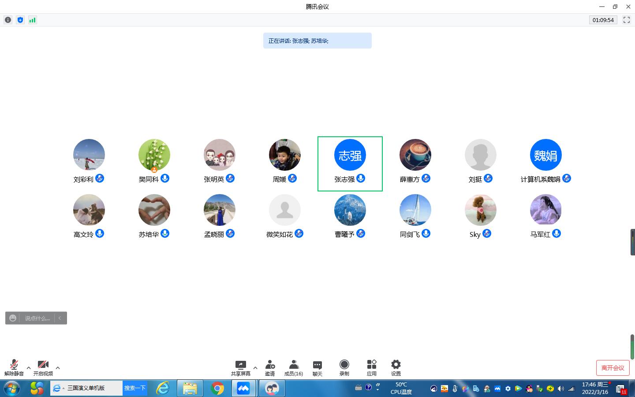The width and height of the screenshot is (635, 397).
Task: Check the network signal quality icon
Action: click(x=32, y=20)
